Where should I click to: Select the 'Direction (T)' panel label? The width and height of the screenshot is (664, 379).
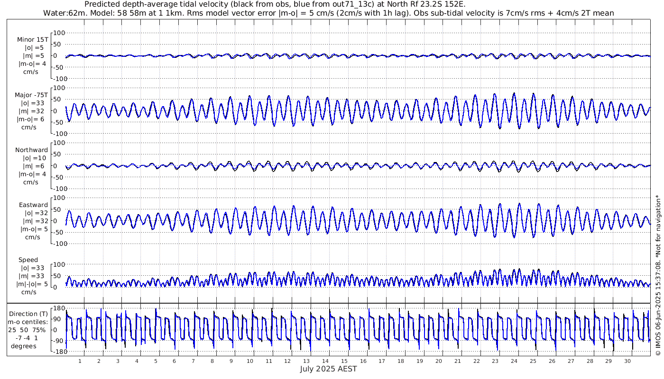click(29, 314)
